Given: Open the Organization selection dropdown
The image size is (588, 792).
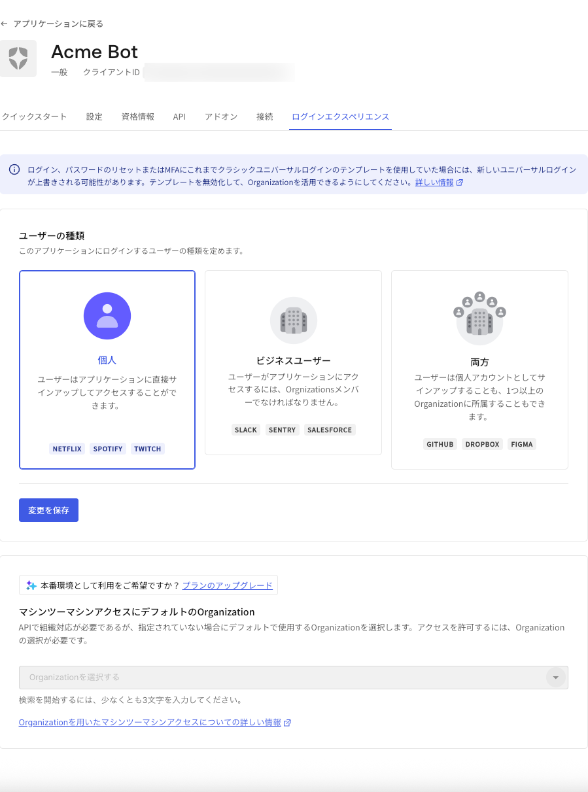Looking at the screenshot, I should click(x=555, y=678).
